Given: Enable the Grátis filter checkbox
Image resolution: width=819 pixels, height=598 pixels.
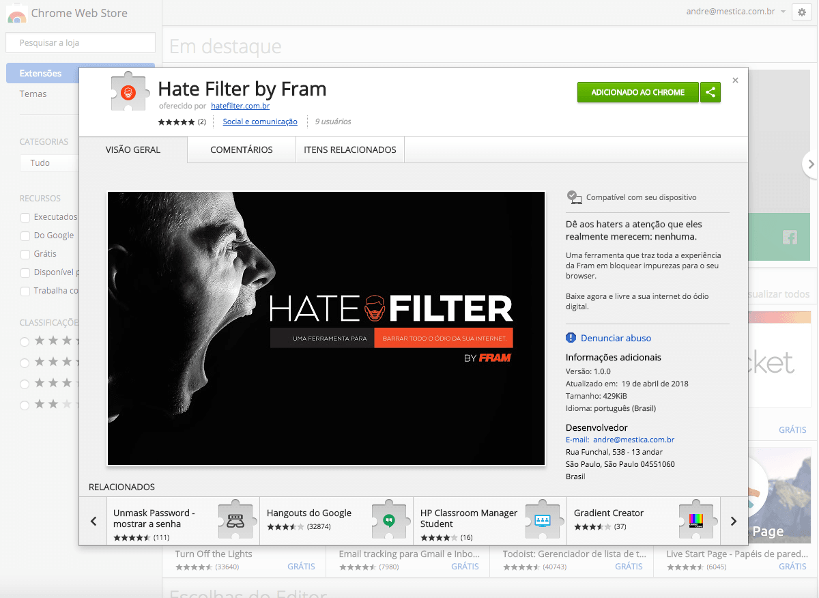Looking at the screenshot, I should click(x=25, y=254).
